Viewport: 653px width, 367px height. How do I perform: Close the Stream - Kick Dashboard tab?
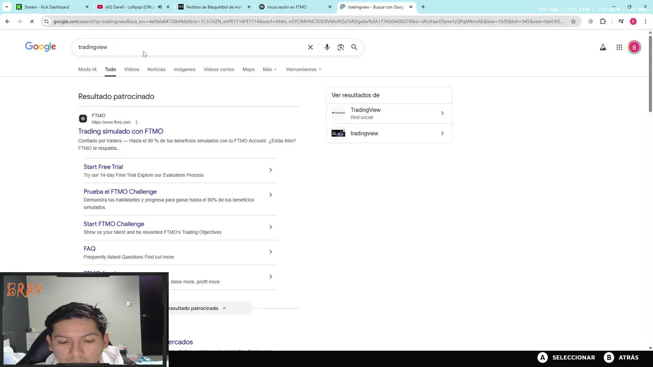[x=87, y=7]
